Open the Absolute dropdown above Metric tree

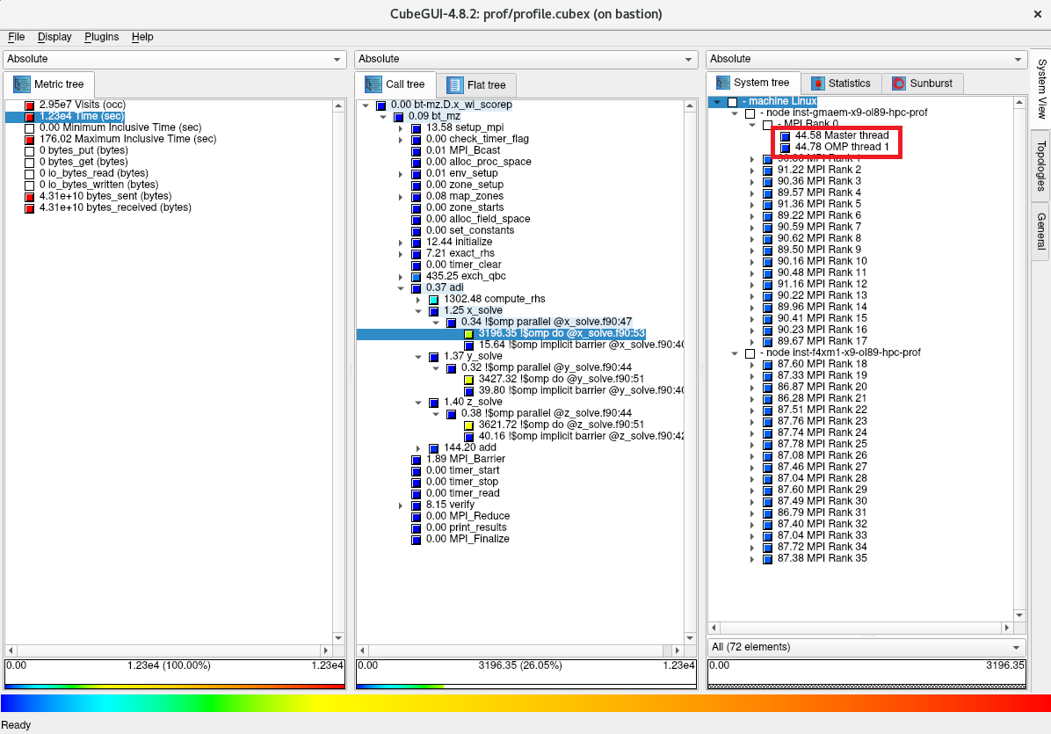click(x=175, y=59)
